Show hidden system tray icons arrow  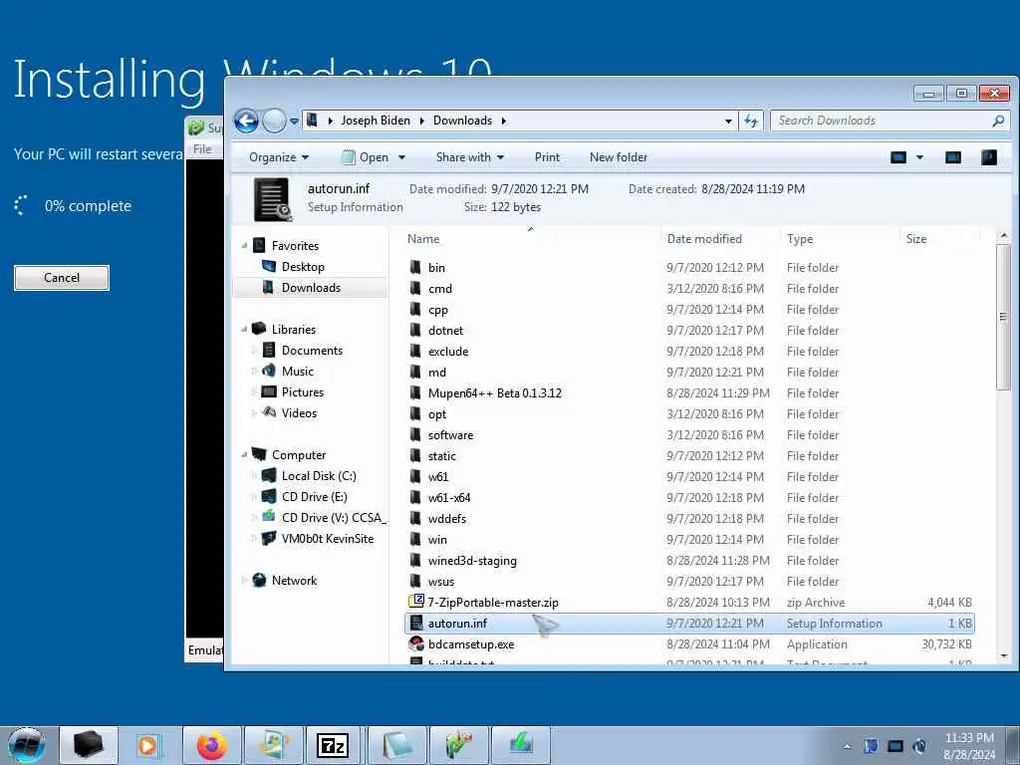pyautogui.click(x=847, y=746)
